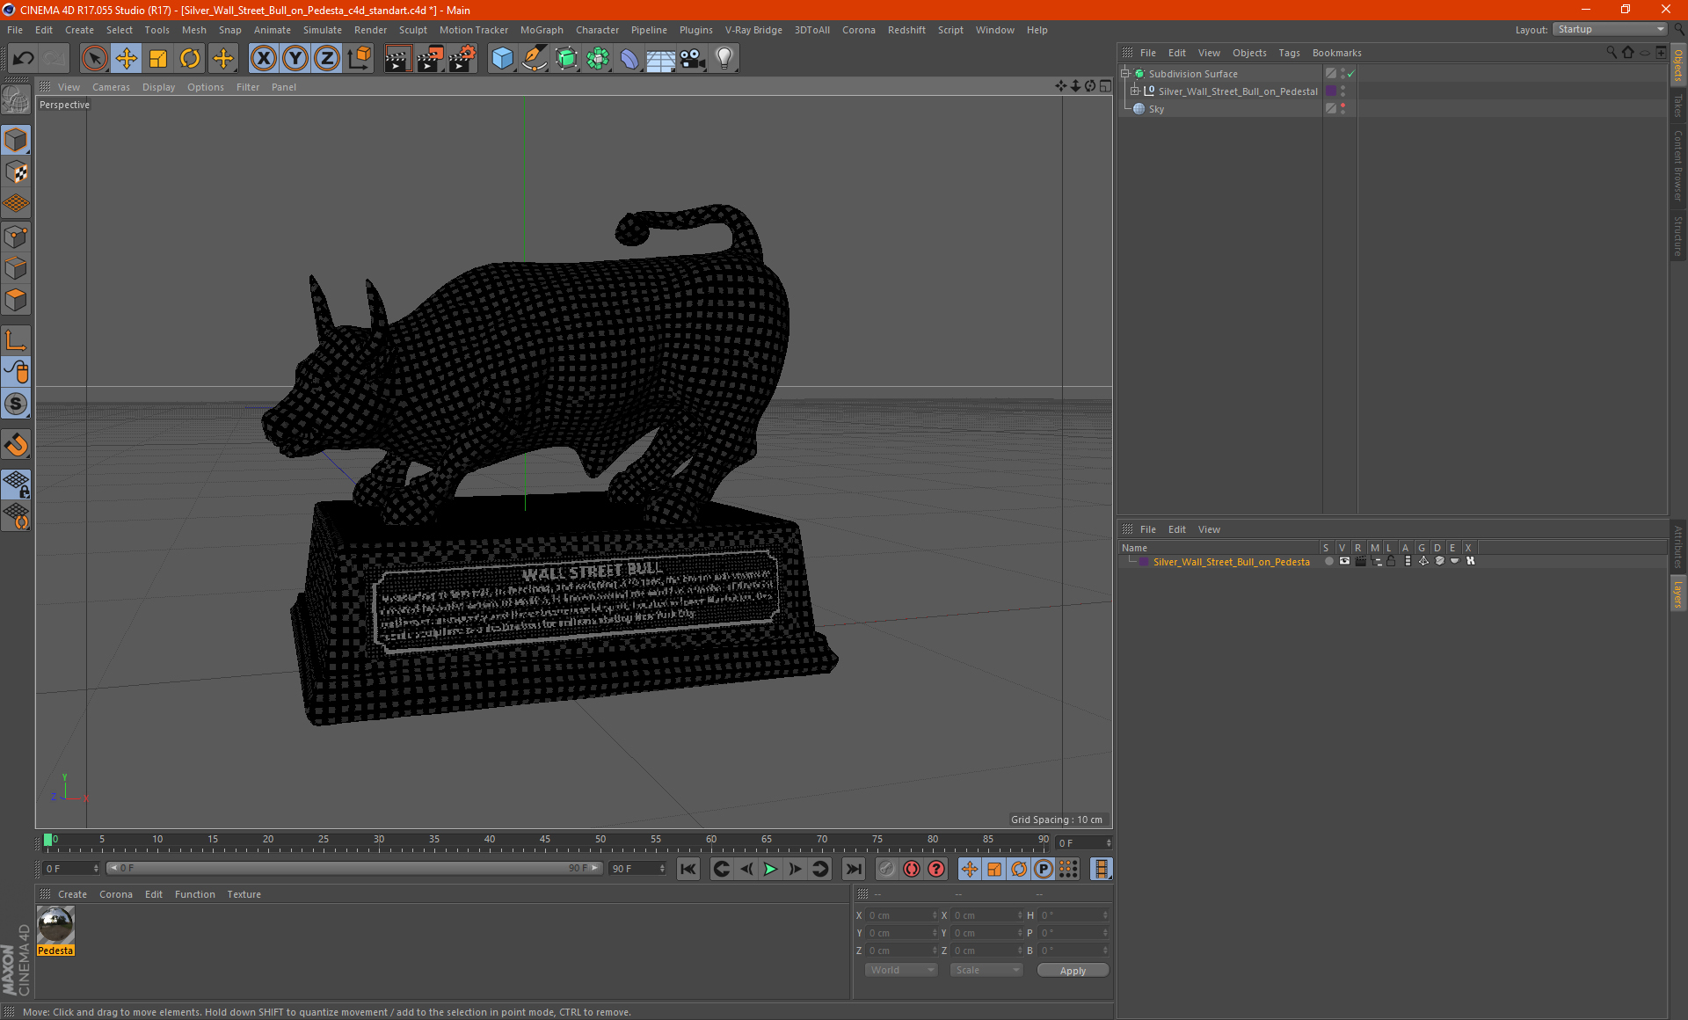Toggle X axis lock
1688x1020 pixels.
263,59
